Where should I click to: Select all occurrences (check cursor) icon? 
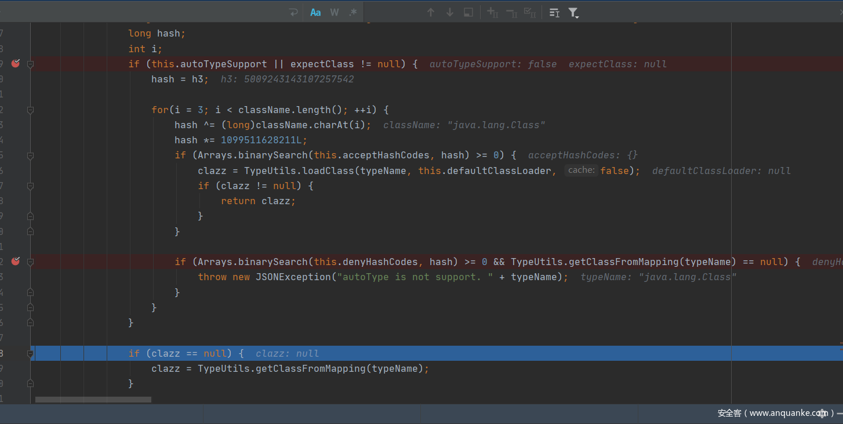click(530, 12)
